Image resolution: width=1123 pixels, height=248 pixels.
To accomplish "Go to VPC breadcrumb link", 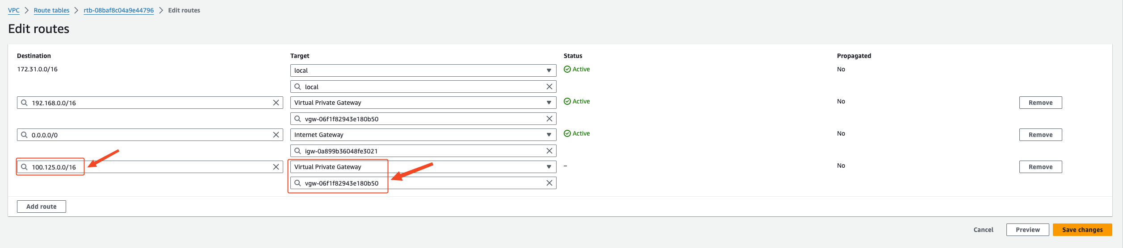I will coord(14,10).
